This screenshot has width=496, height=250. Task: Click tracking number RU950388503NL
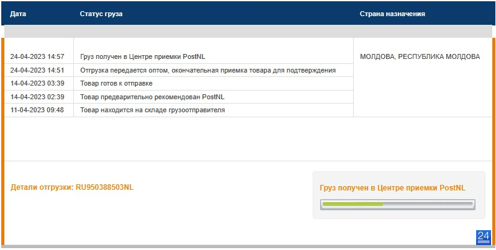click(104, 187)
